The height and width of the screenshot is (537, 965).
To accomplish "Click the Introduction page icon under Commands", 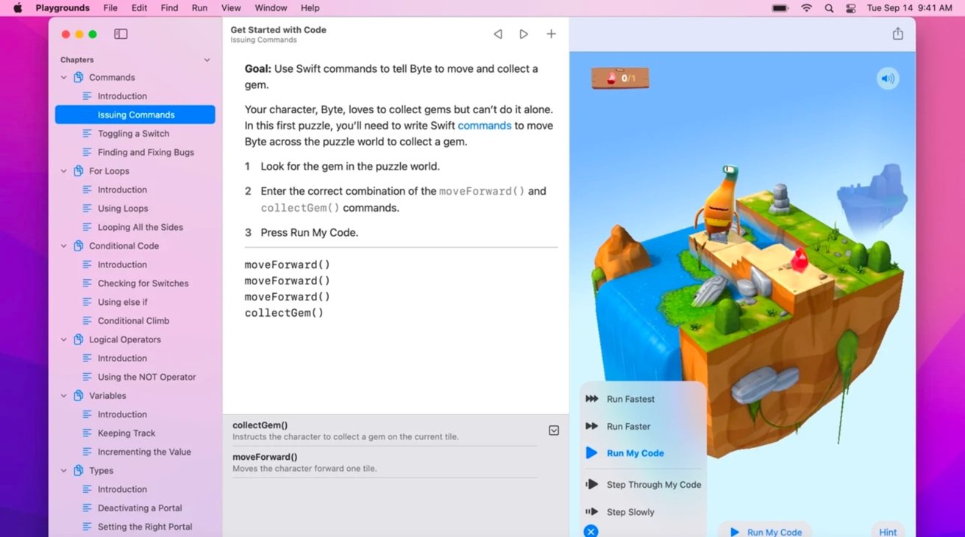I will pyautogui.click(x=88, y=96).
